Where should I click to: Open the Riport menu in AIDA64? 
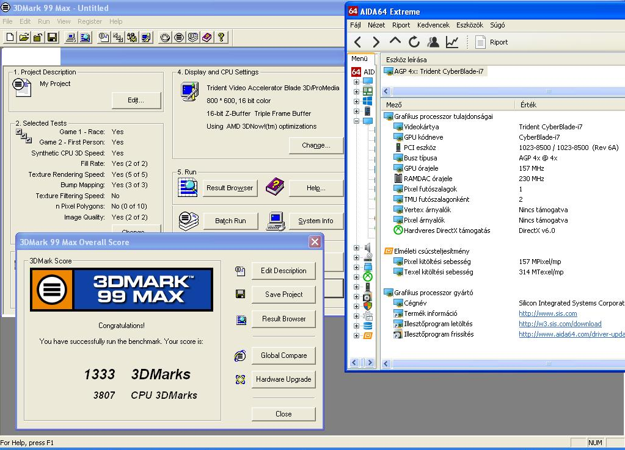401,25
